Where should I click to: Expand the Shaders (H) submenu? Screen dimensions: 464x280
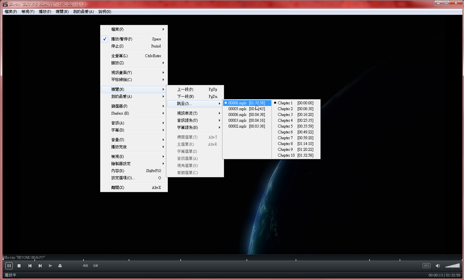tap(134, 113)
